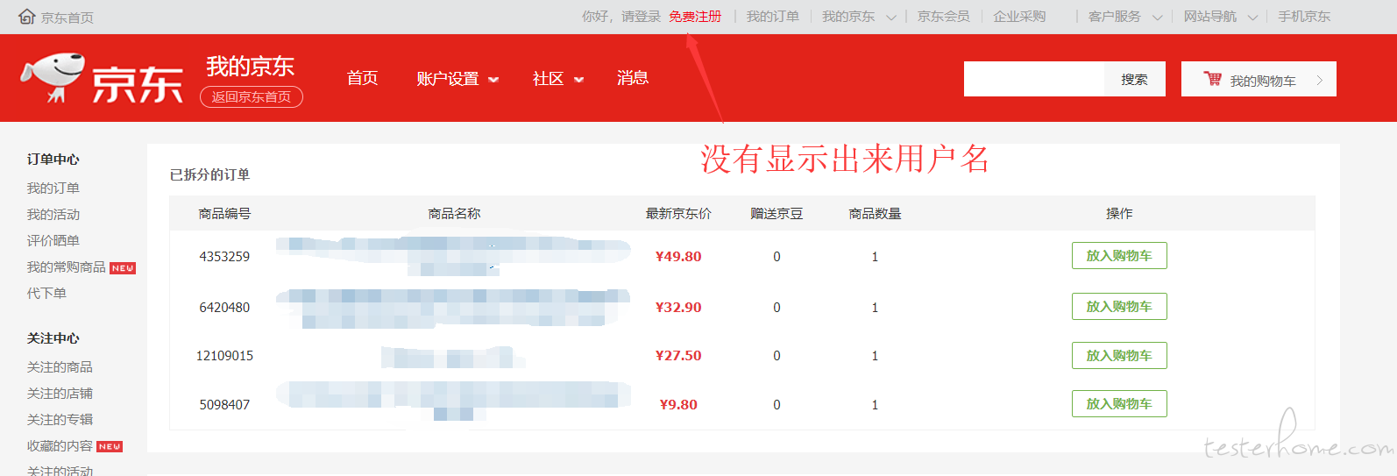Click the 订单中心 sidebar heading
Viewport: 1397px width, 476px height.
click(53, 160)
